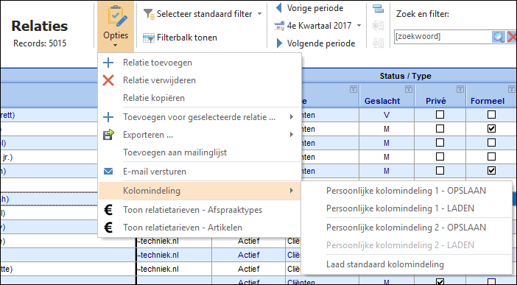Click the Status / Type group header
This screenshot has height=285, width=517.
click(x=405, y=76)
